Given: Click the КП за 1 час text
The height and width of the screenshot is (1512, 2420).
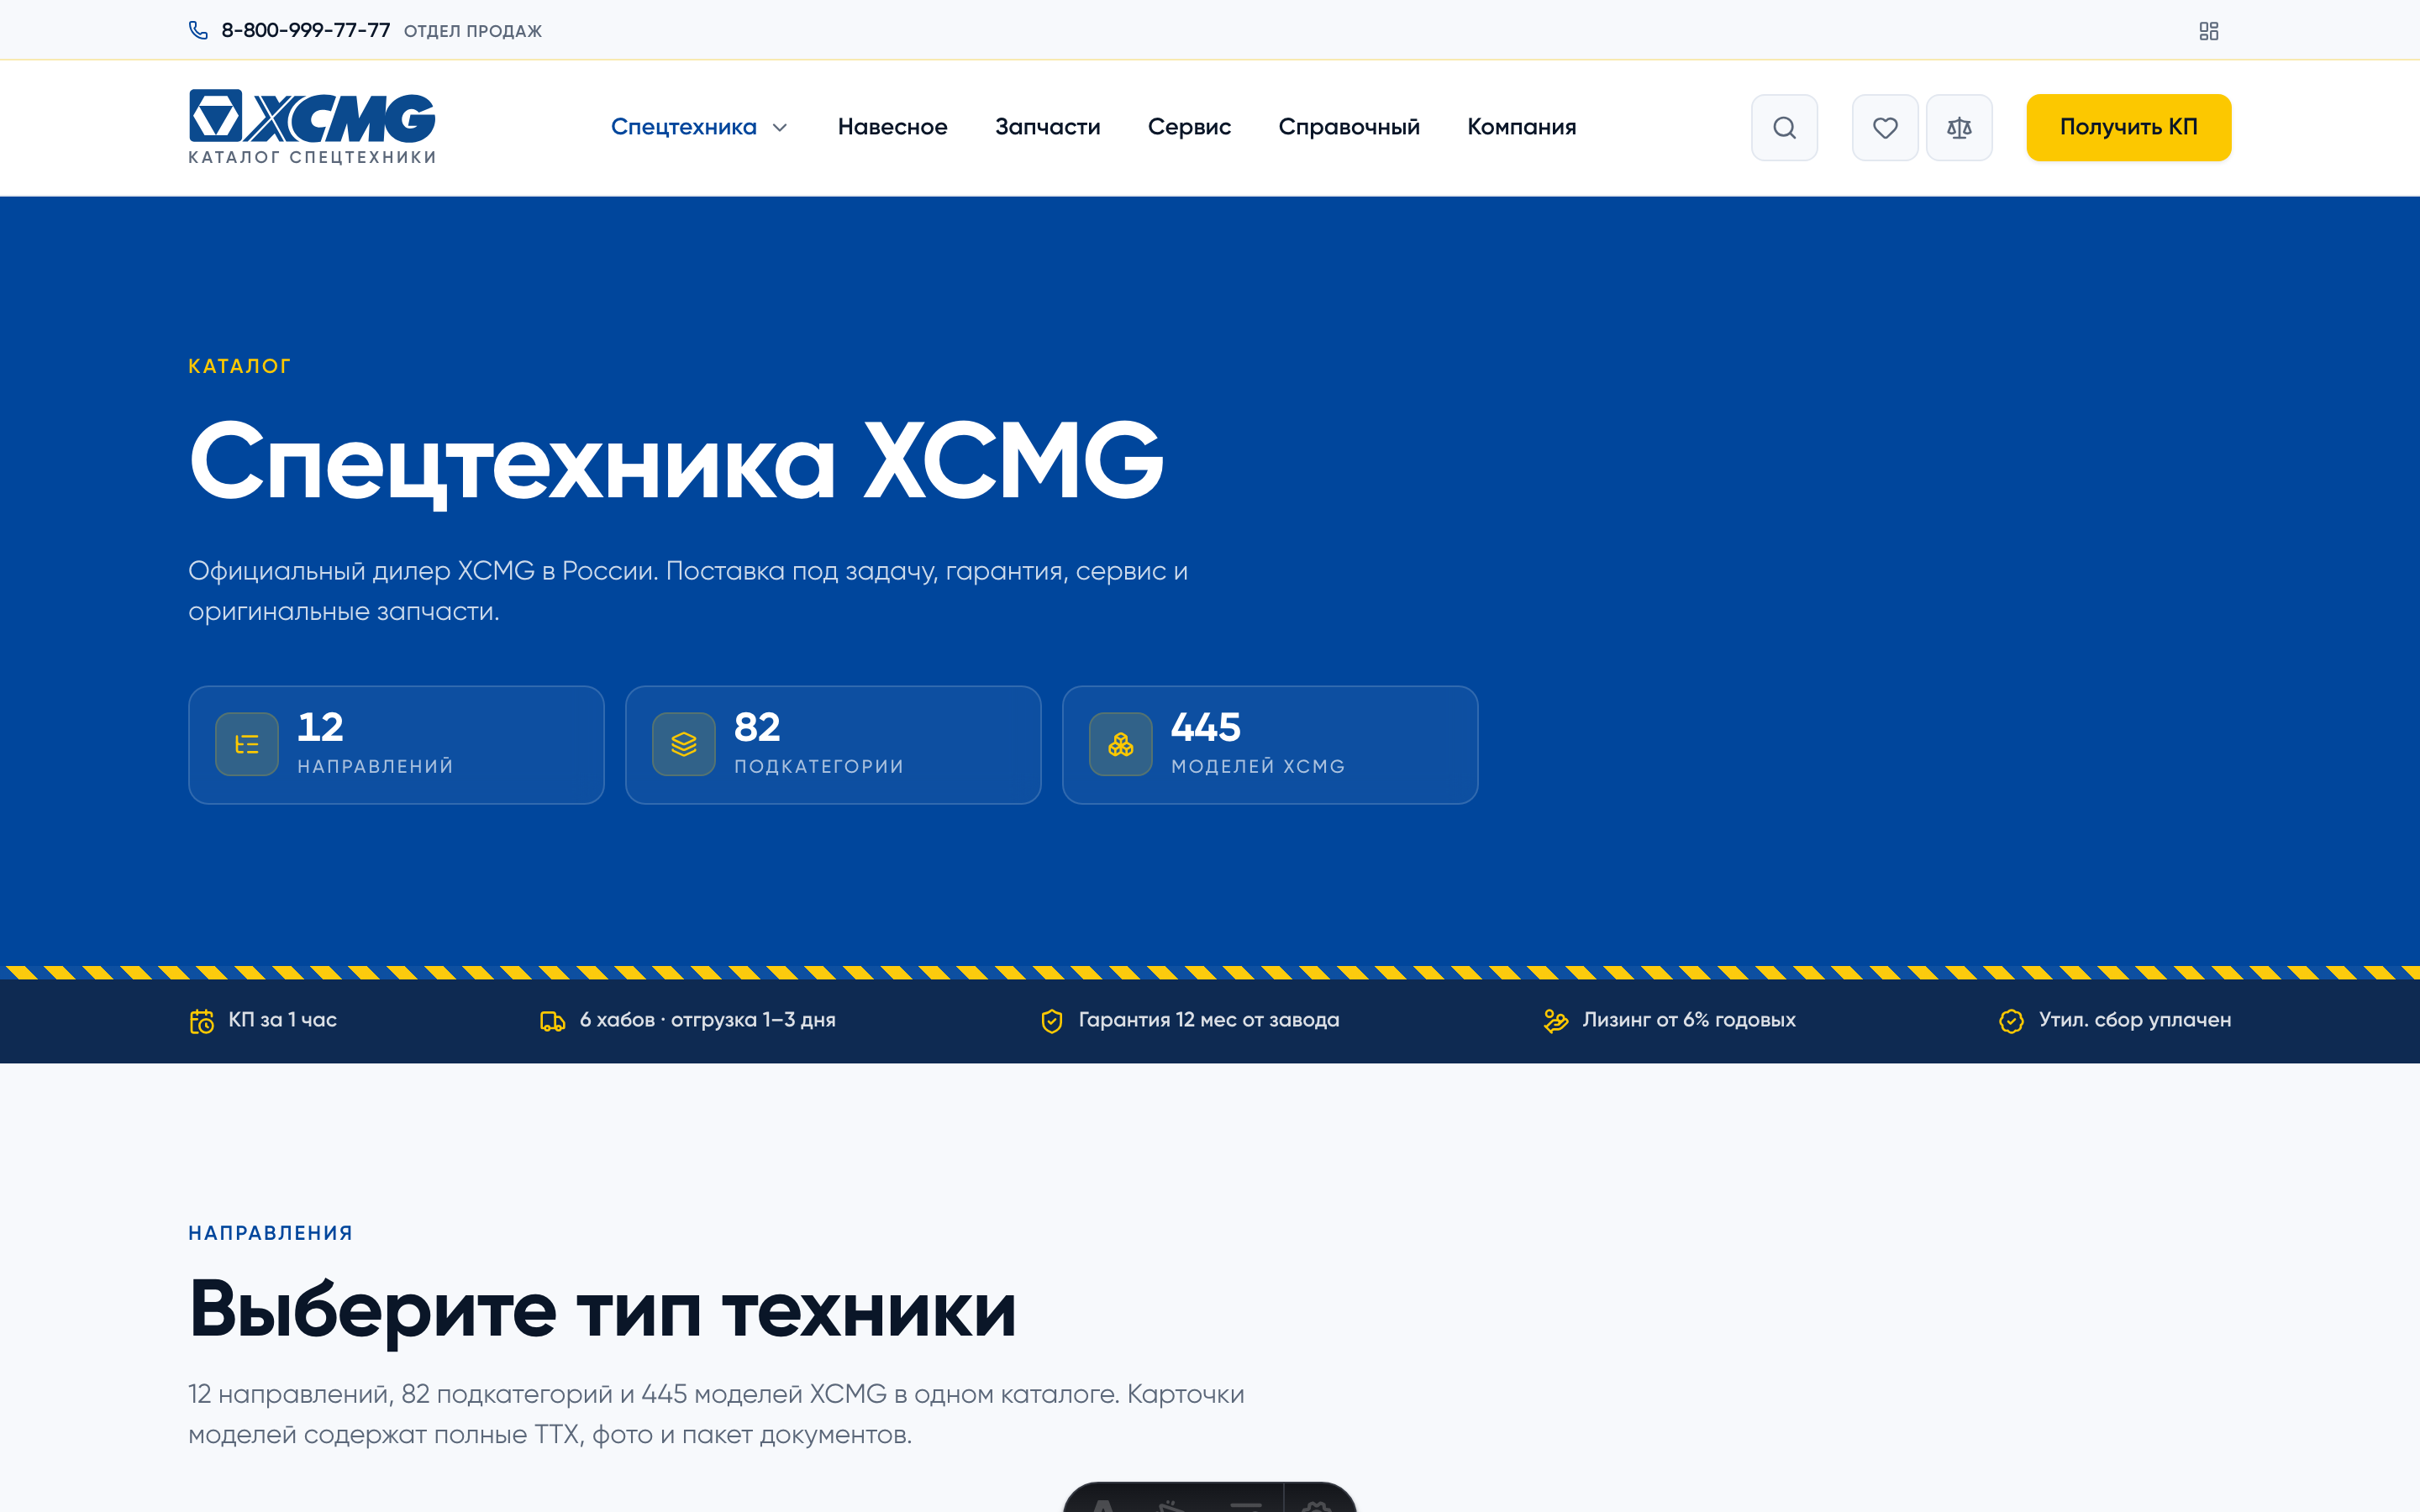Looking at the screenshot, I should [282, 1020].
